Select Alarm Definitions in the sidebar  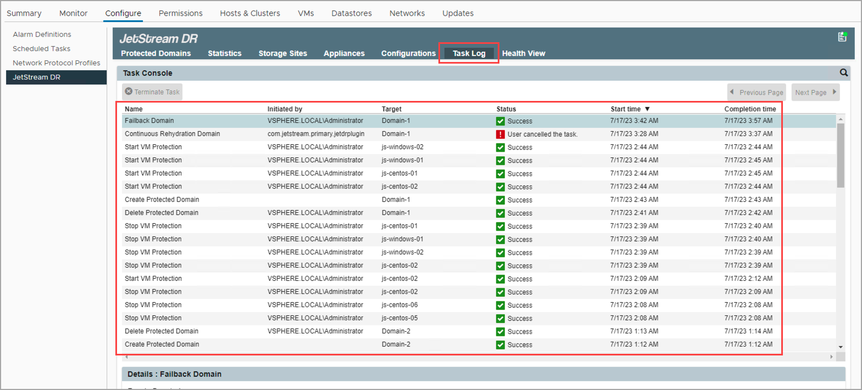(x=42, y=35)
